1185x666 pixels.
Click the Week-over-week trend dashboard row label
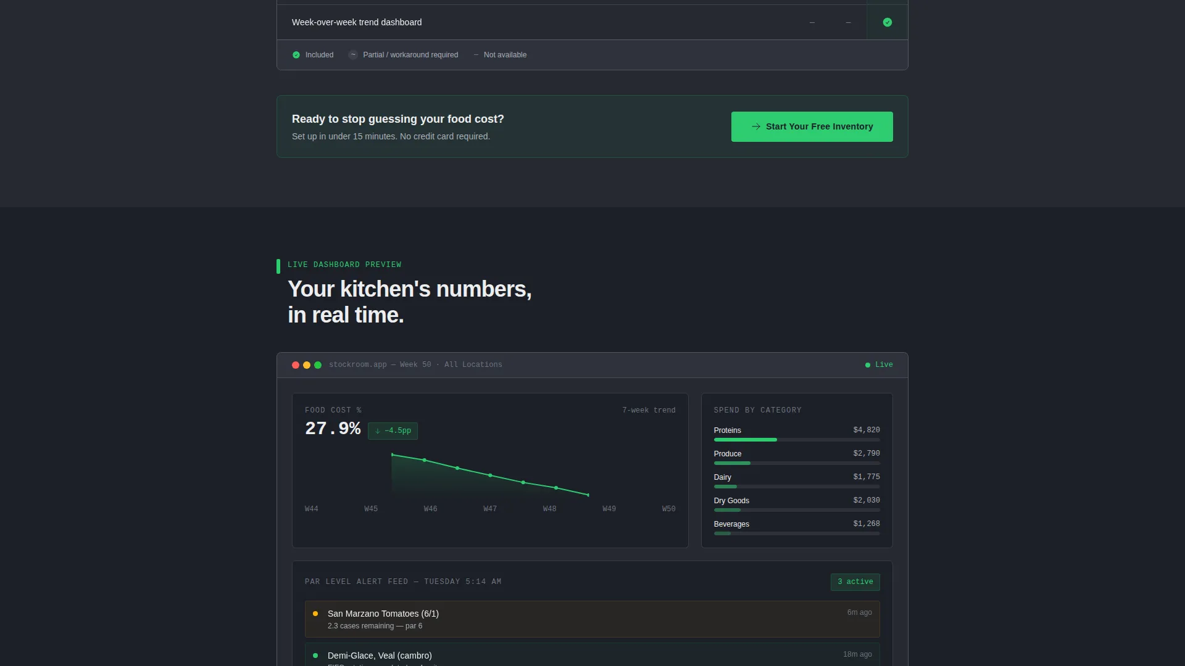[357, 22]
